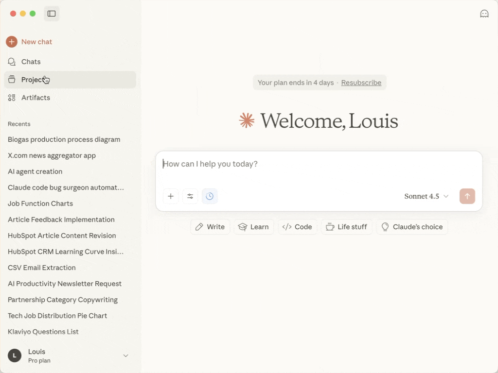Click the Resubscribe link

(x=361, y=83)
